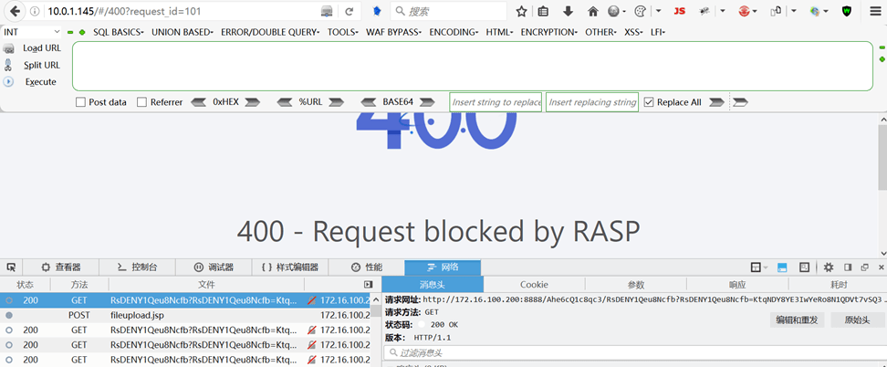The image size is (887, 367).
Task: Click the HackBar URL text area
Action: 473,67
